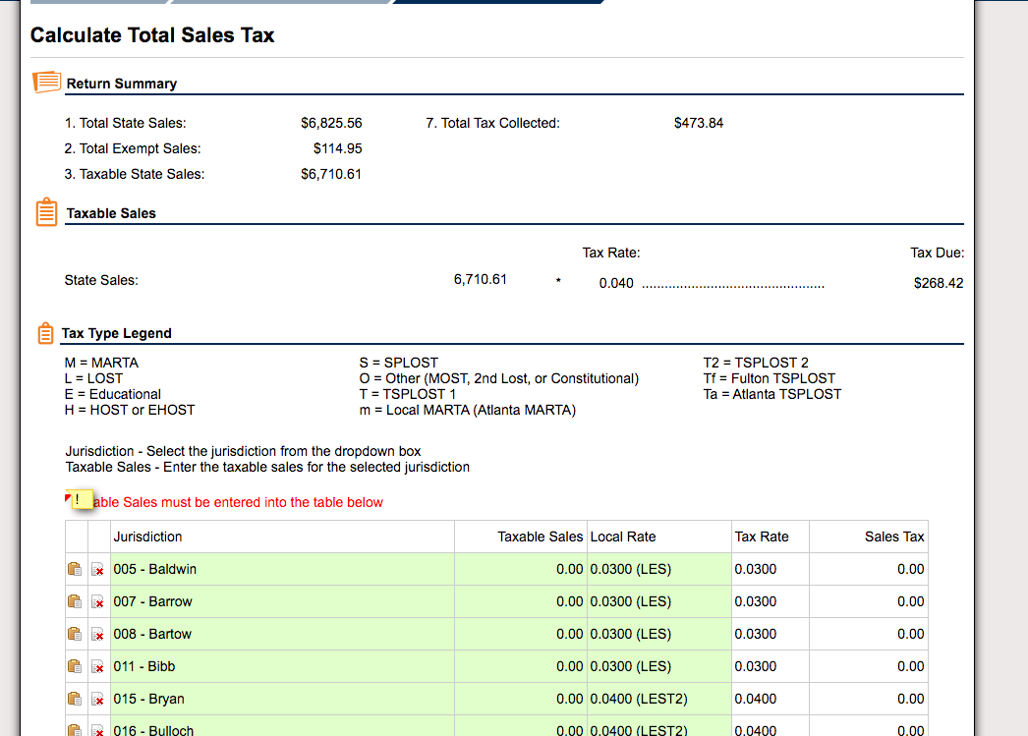Click the paste icon in Bibb row
This screenshot has height=736, width=1028.
(x=75, y=666)
